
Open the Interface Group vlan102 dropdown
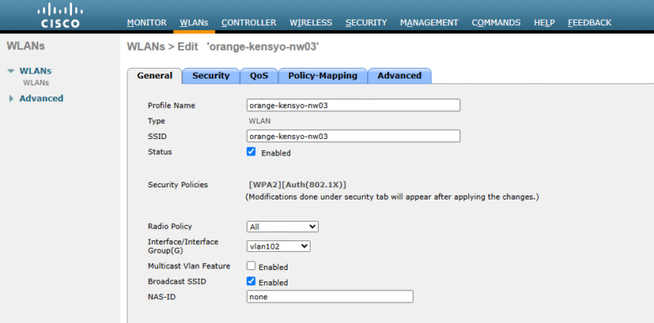coord(278,246)
